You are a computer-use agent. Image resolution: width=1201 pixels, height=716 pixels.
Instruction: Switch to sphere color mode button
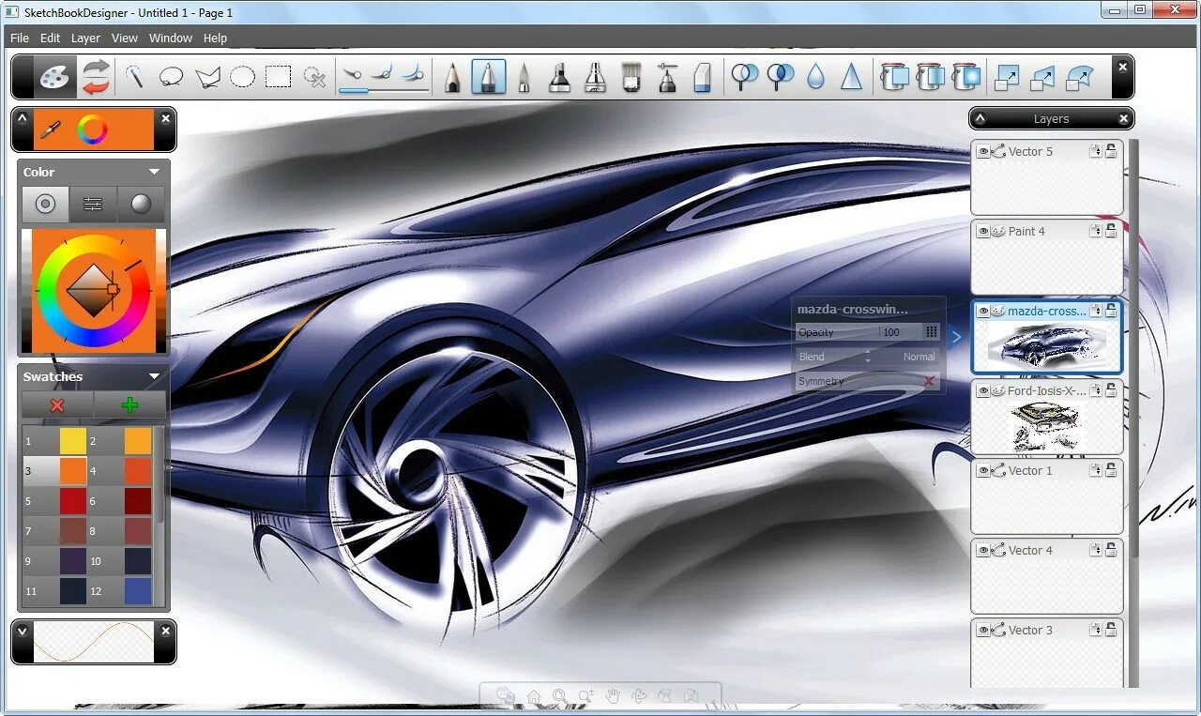141,204
